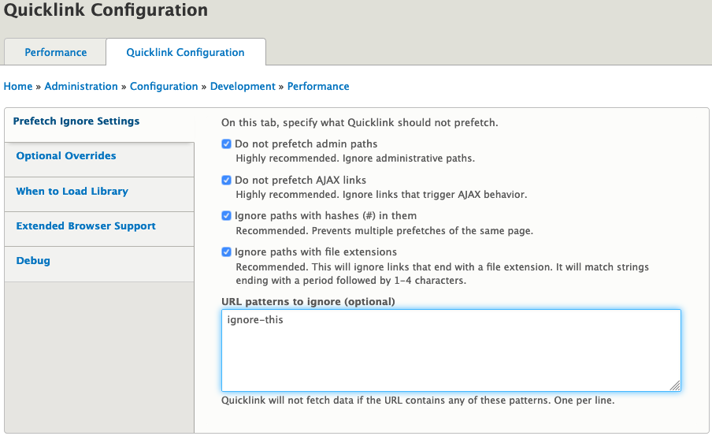Click the Ignore paths with file extensions label text
712x436 pixels.
click(316, 252)
